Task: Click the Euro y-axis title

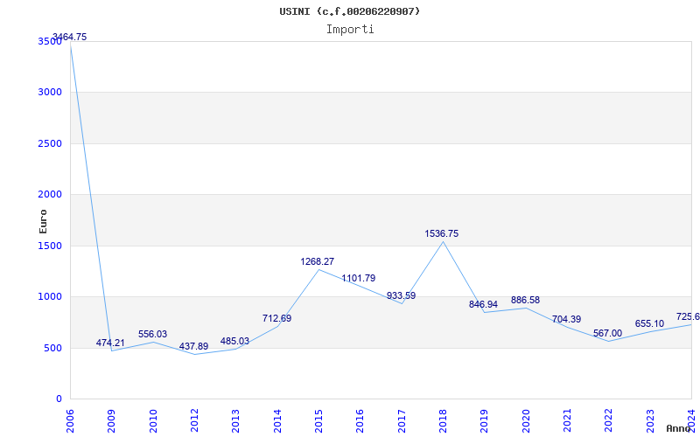Action: click(43, 221)
